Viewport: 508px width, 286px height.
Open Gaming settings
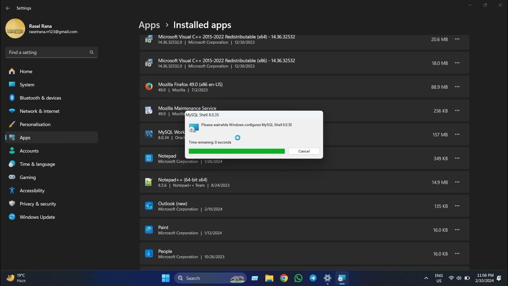(x=52, y=177)
